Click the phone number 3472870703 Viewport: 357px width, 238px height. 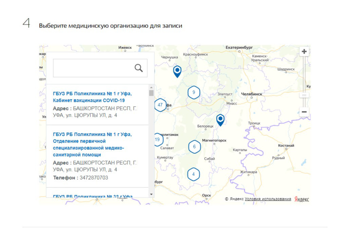94,178
